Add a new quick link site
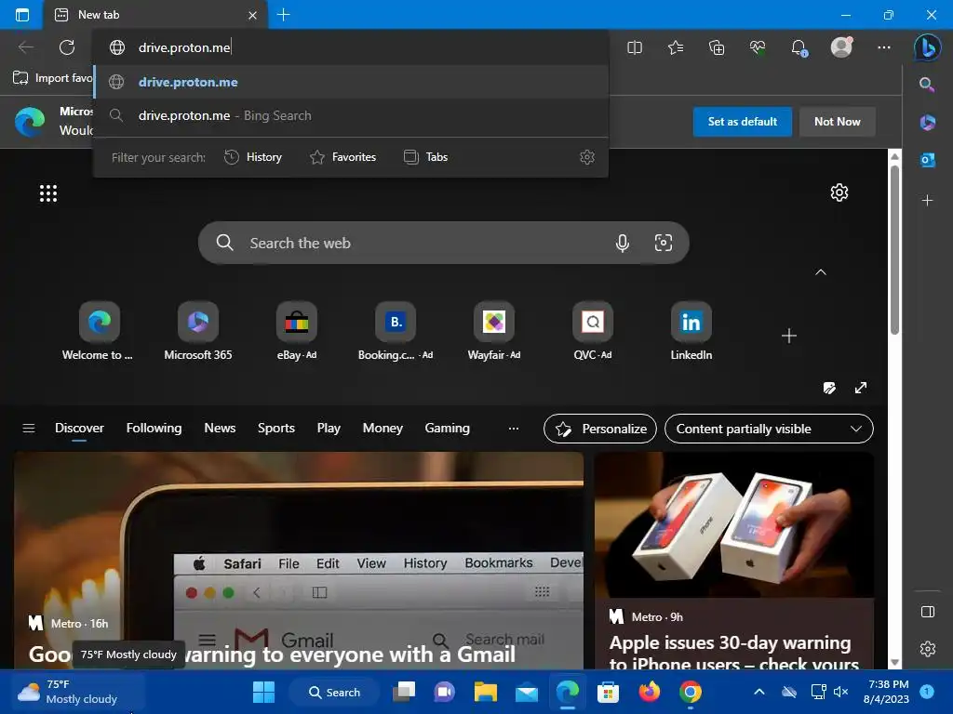 pyautogui.click(x=789, y=336)
